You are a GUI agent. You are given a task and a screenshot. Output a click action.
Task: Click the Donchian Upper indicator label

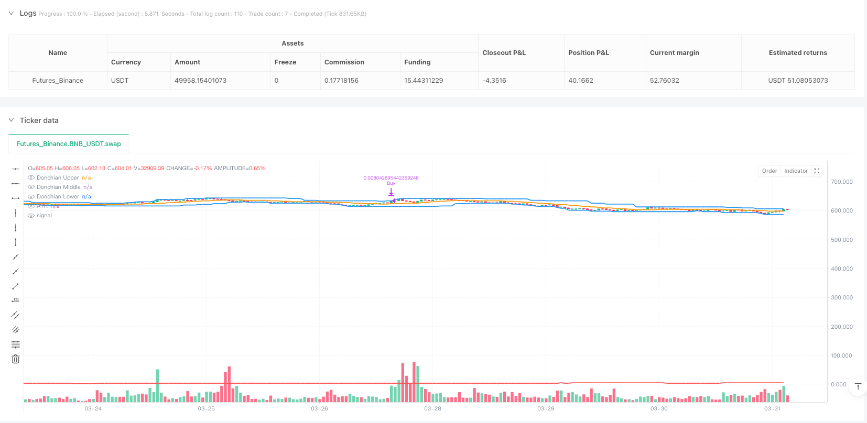click(x=58, y=178)
